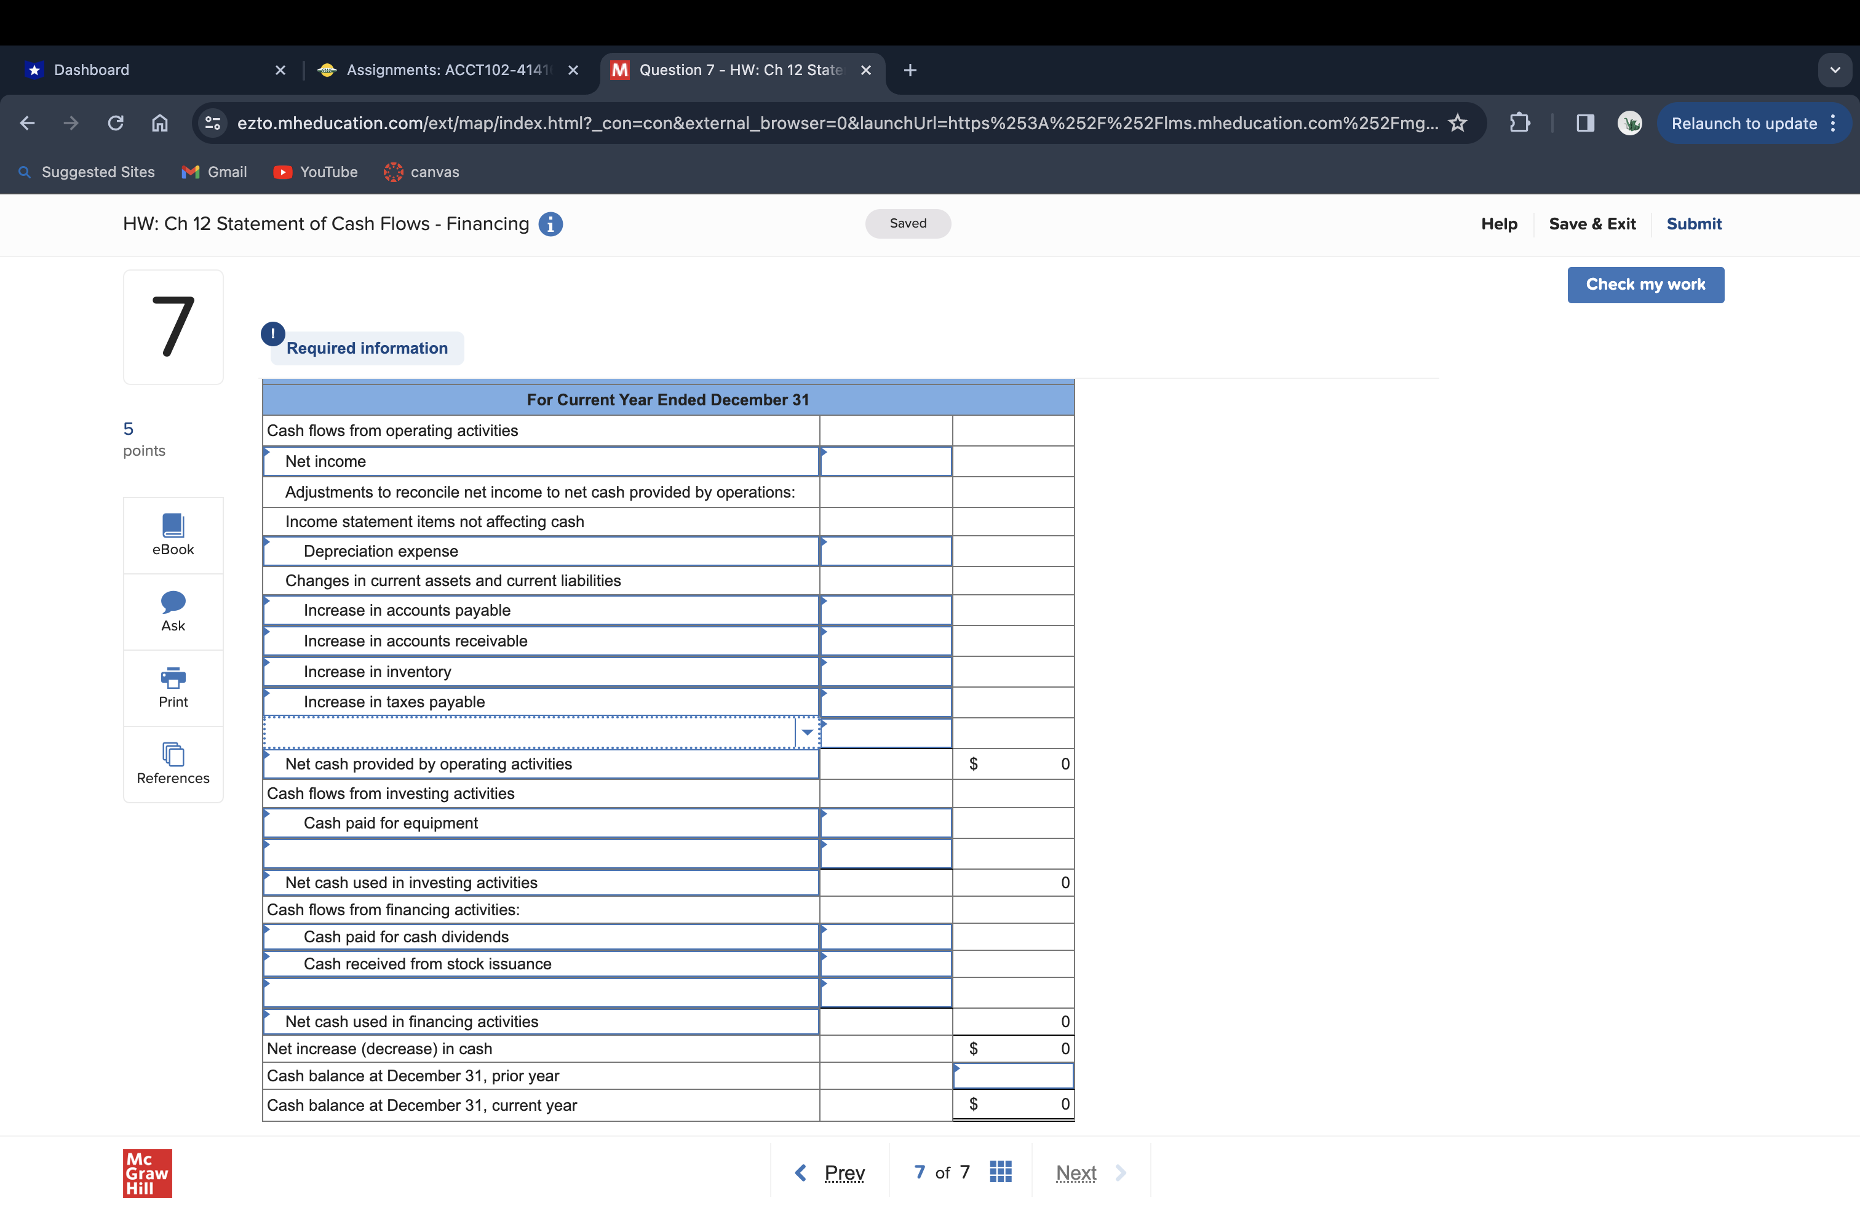
Task: Open the question map grid icon
Action: pos(1000,1172)
